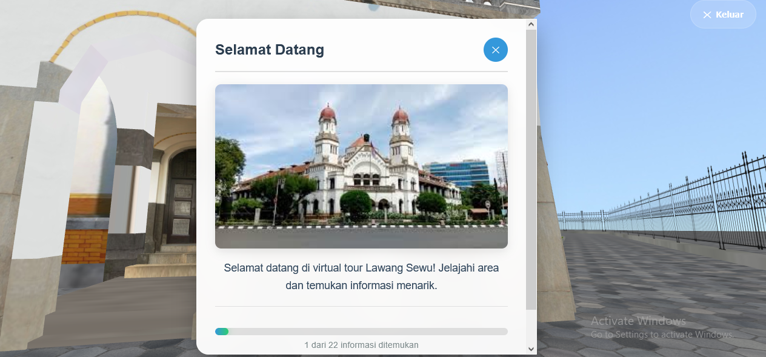Click the X icon beside Keluar
Screen dimensions: 766x357
[x=707, y=15]
